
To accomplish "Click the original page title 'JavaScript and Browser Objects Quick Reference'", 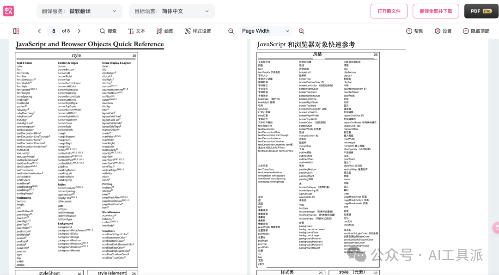I will point(90,44).
